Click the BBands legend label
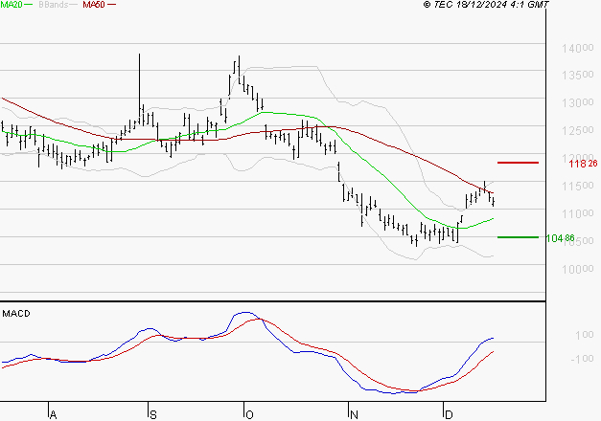Viewport: 601px width, 421px height. click(x=54, y=5)
